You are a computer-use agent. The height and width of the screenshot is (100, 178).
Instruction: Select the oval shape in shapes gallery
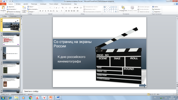pyautogui.click(x=113, y=7)
